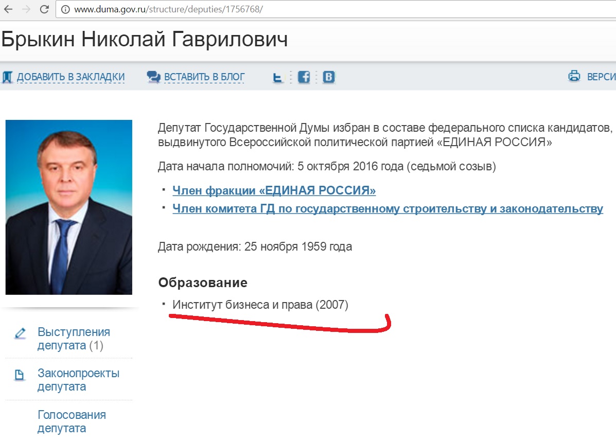This screenshot has width=616, height=441.
Task: Open Выступления депутата in the sidebar
Action: [74, 339]
